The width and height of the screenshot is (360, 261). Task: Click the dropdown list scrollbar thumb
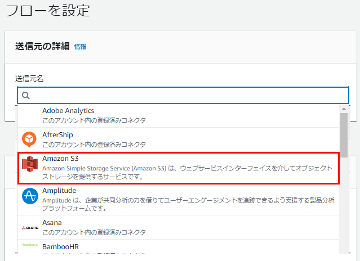344,135
